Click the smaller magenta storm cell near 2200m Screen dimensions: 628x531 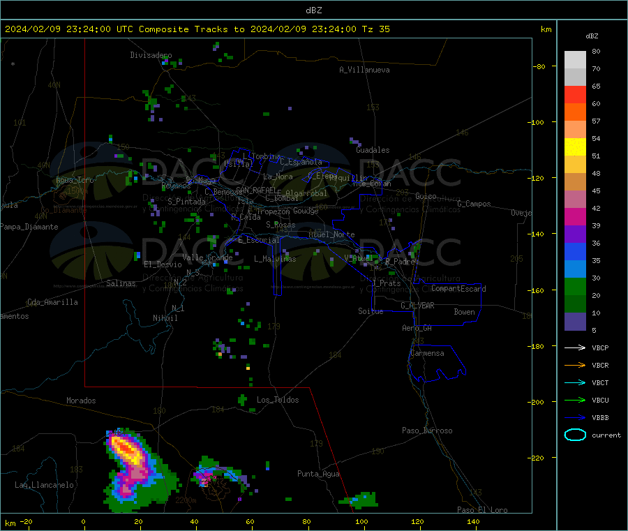205,479
